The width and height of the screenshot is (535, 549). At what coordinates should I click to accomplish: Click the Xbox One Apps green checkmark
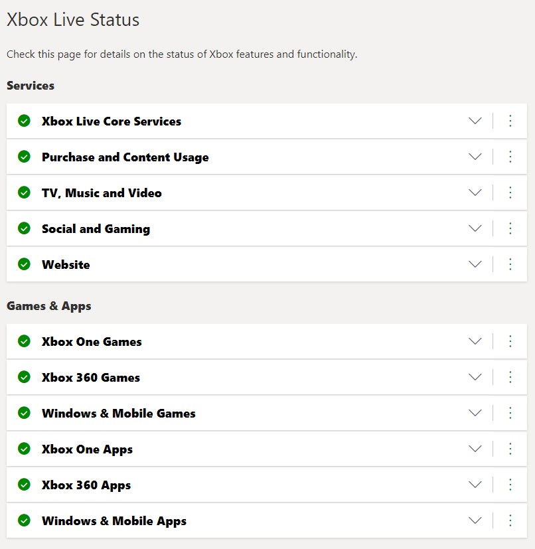click(x=24, y=449)
